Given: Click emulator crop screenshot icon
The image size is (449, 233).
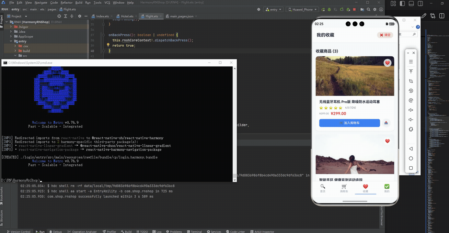Looking at the screenshot, I should 411,81.
